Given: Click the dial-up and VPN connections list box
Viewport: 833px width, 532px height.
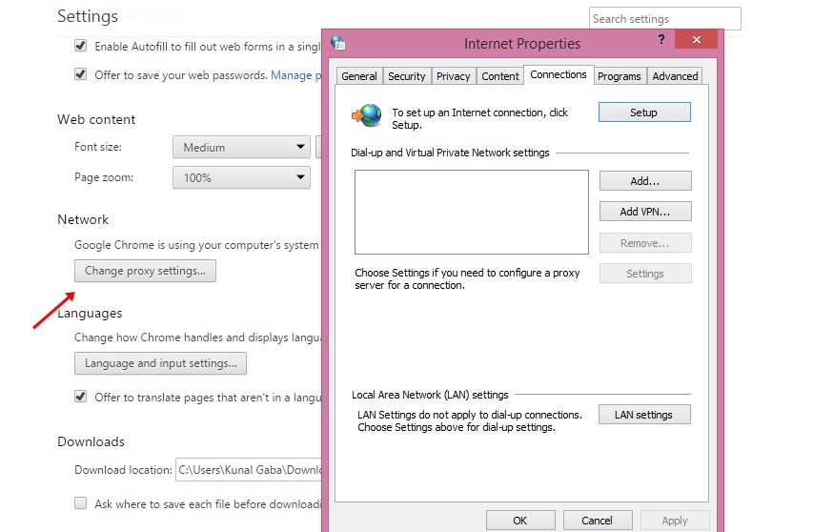Looking at the screenshot, I should coord(472,212).
